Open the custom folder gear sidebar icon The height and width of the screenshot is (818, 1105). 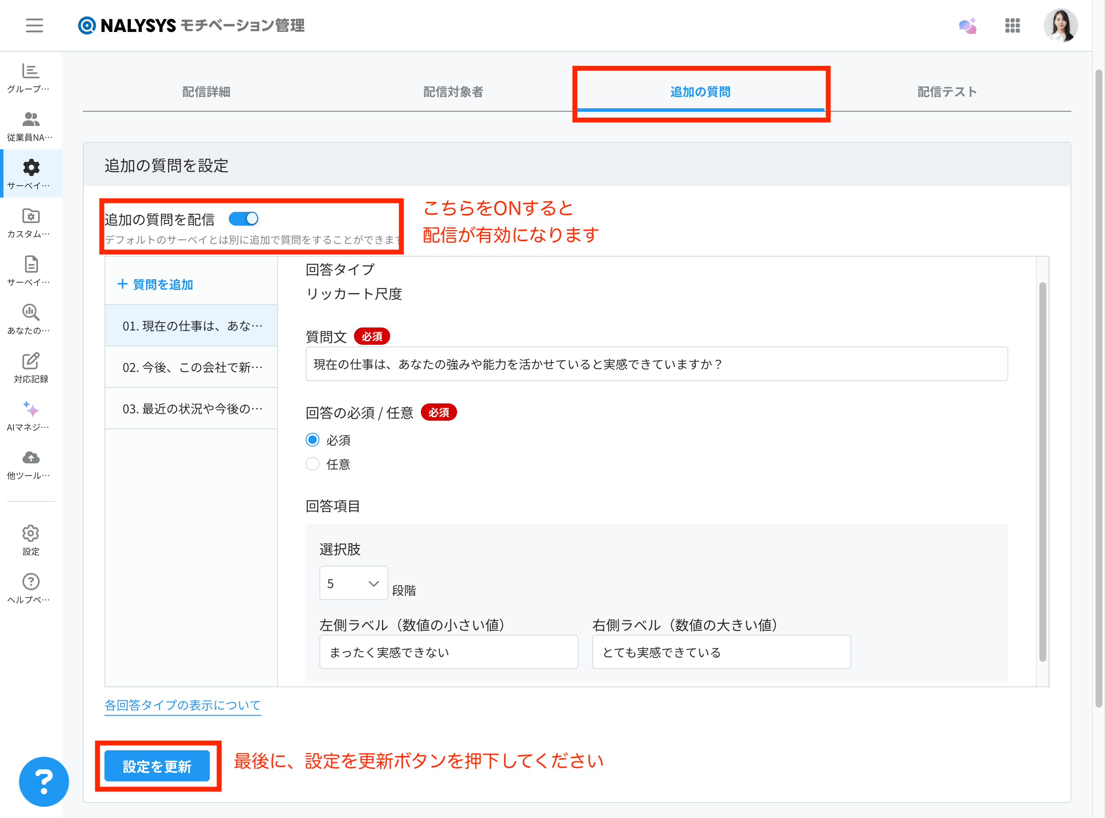coord(30,217)
